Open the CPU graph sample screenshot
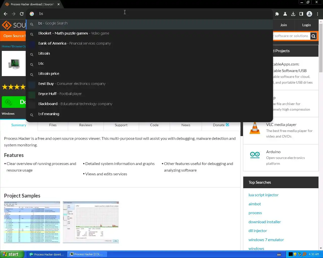323x258 pixels. (91, 222)
